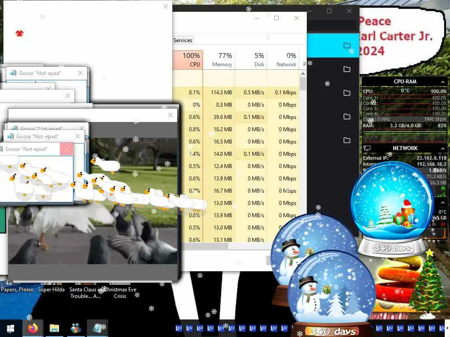Open the Papers, Please desktop shortcut

click(x=17, y=290)
